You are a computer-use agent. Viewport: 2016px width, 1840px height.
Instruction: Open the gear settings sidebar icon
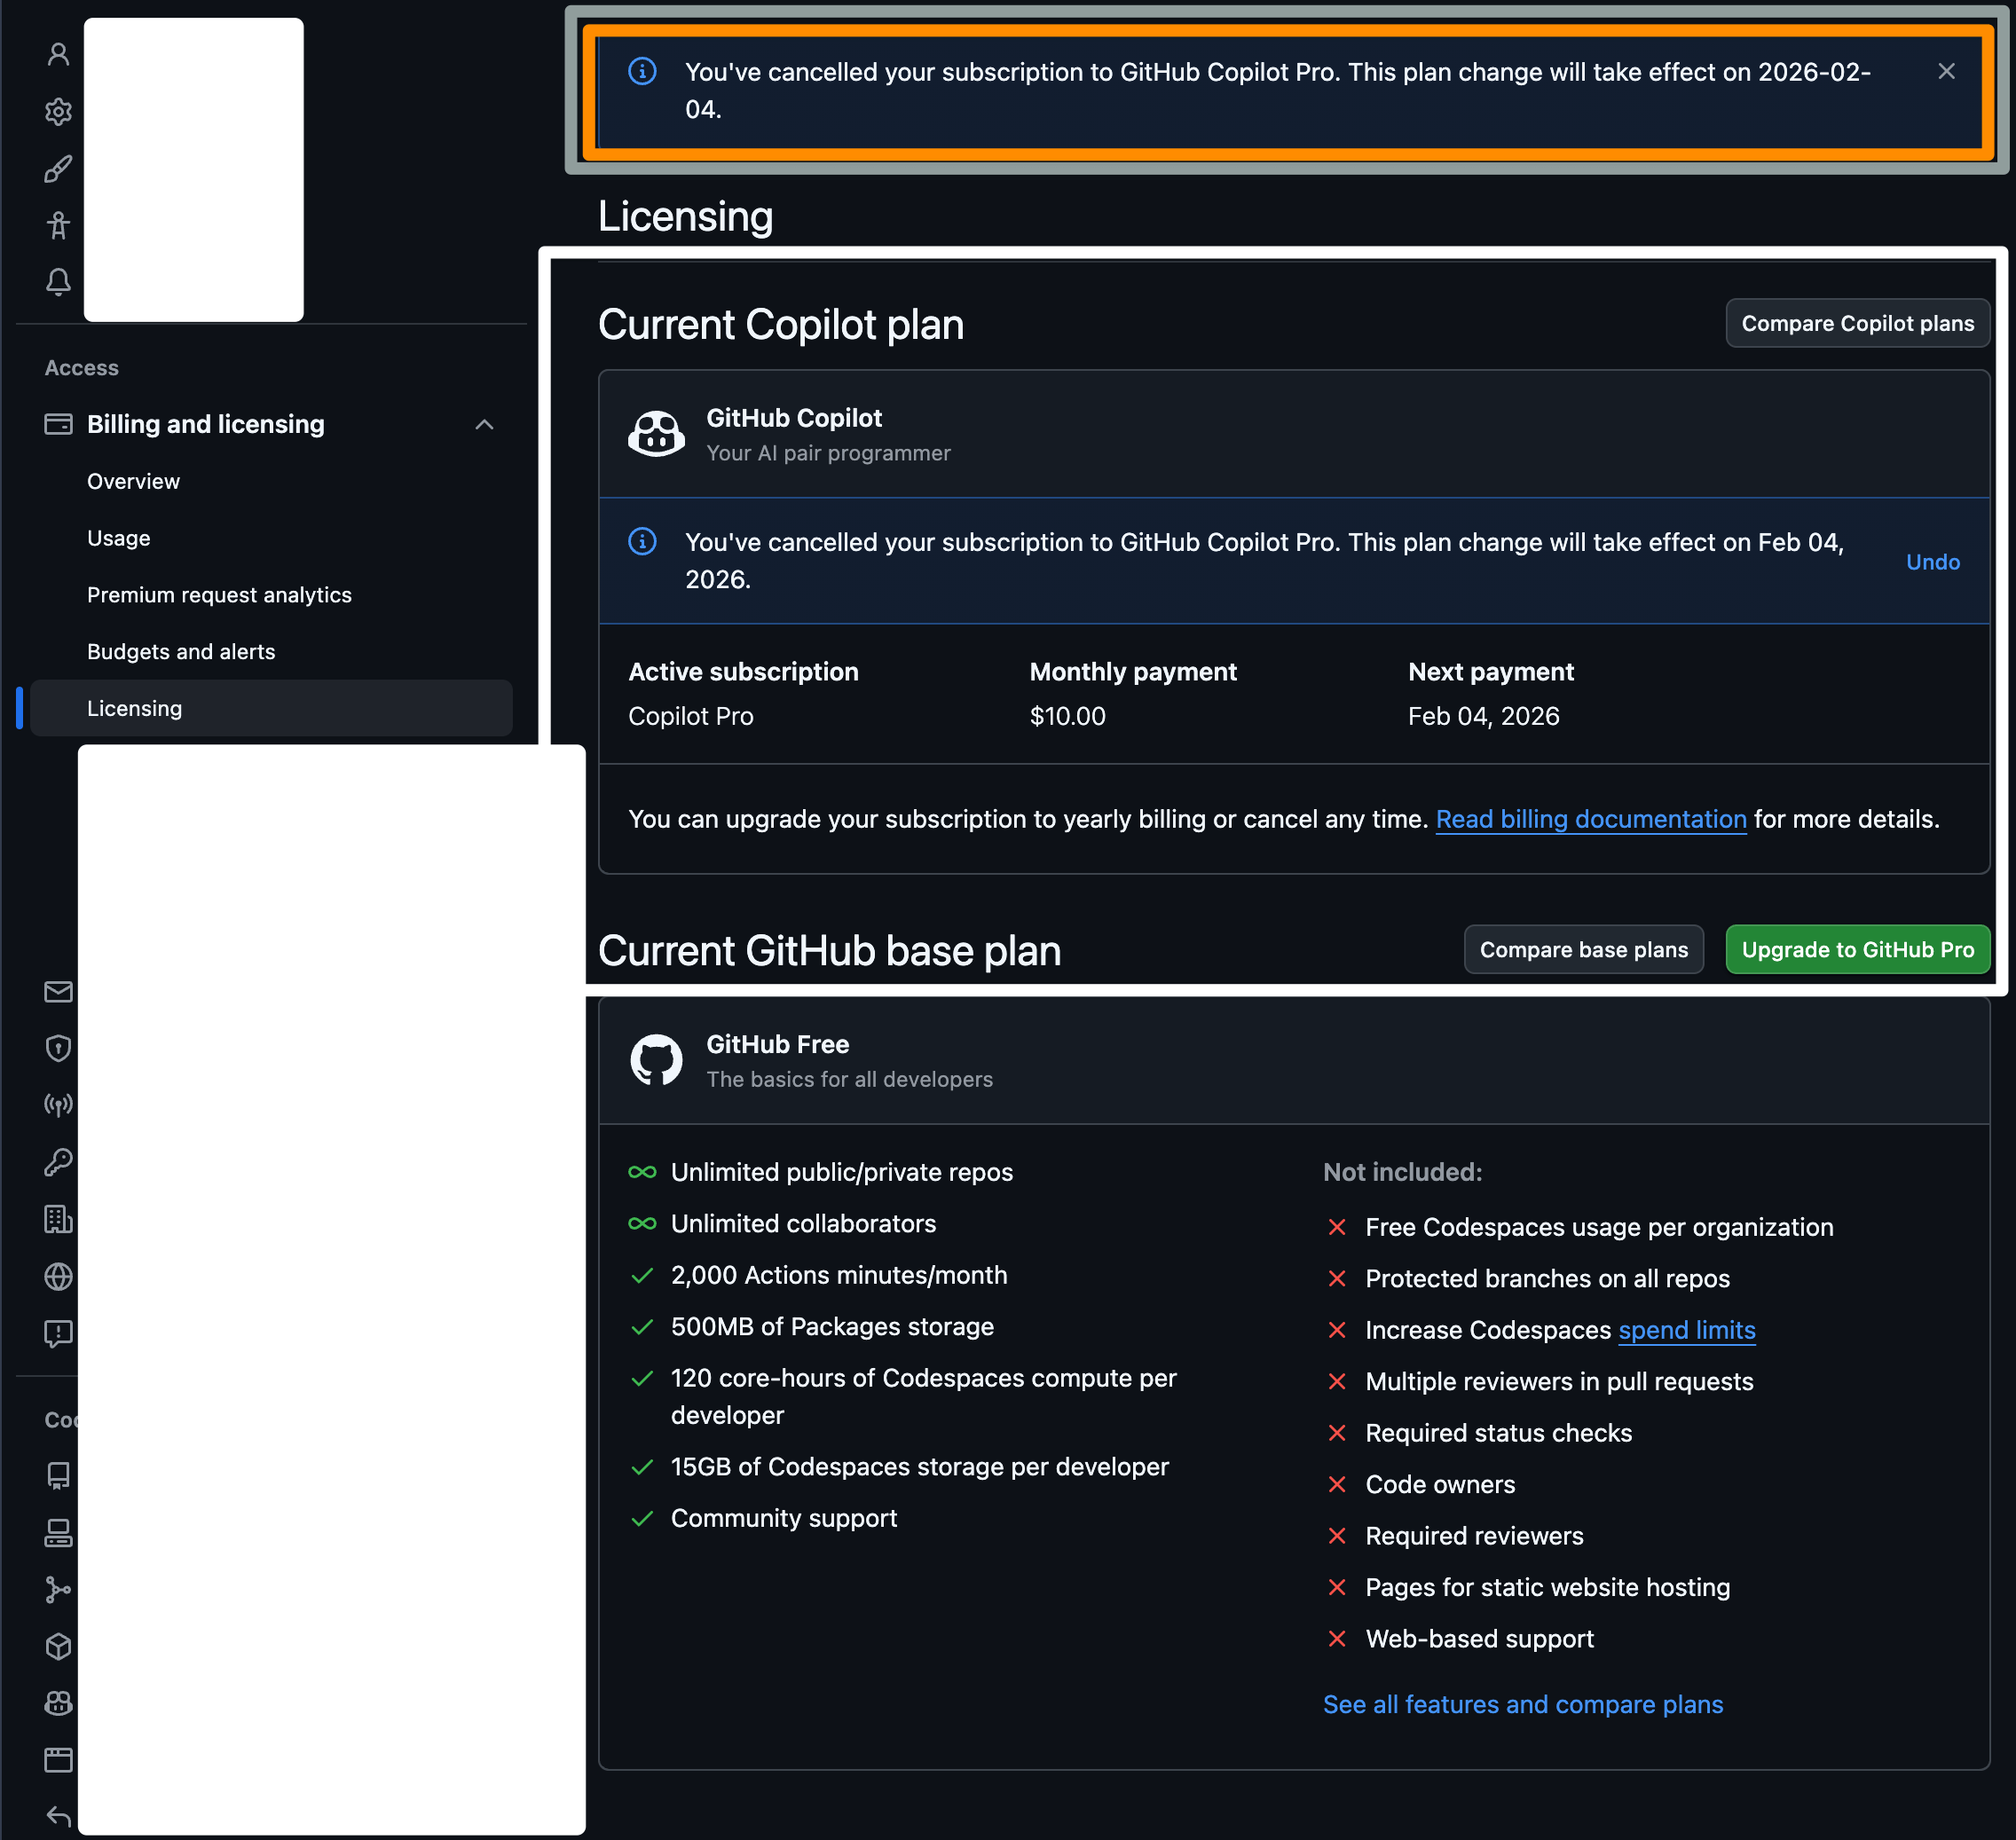(x=58, y=111)
